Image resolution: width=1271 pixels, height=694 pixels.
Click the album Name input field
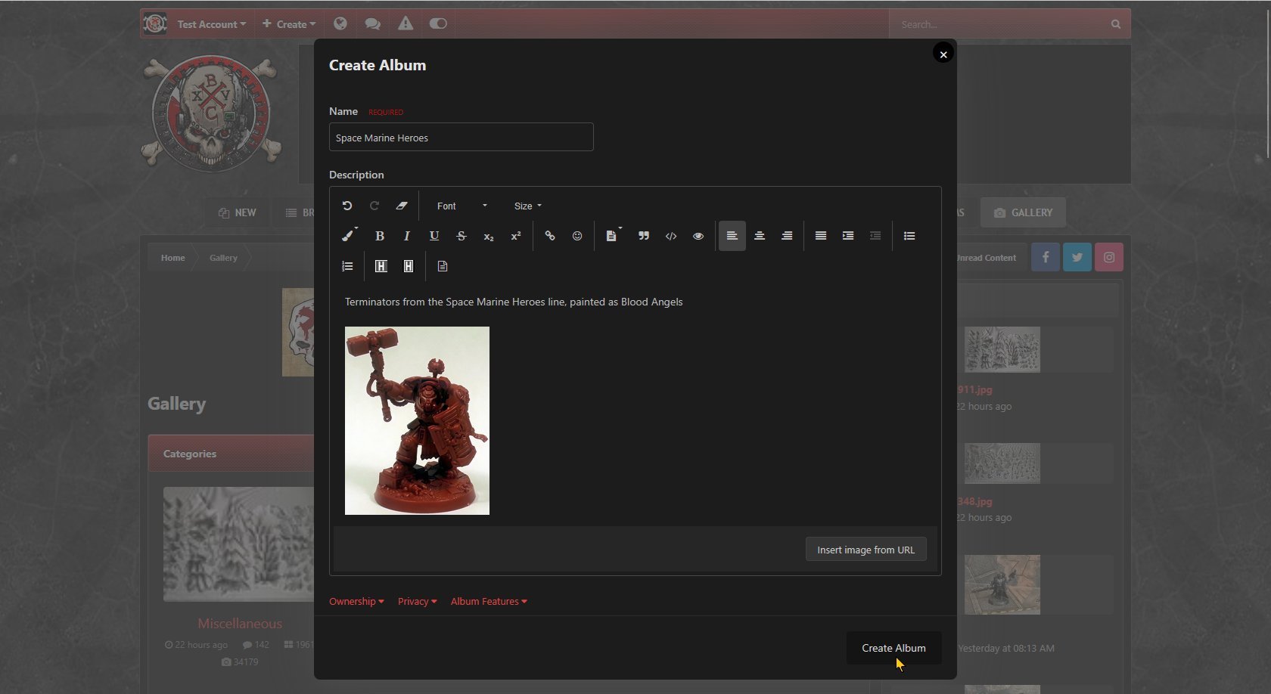pos(461,138)
